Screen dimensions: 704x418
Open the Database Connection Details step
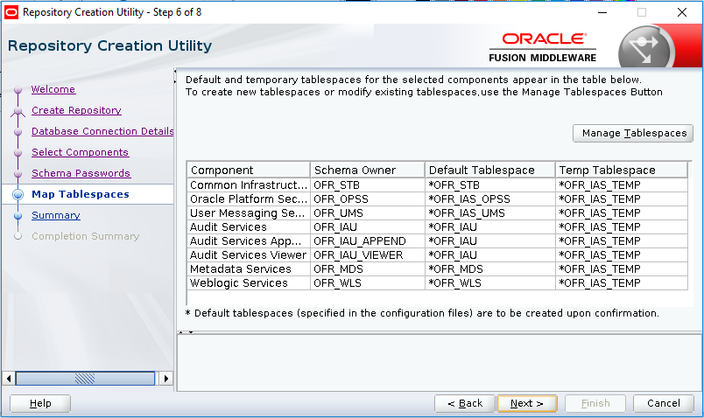(x=102, y=131)
